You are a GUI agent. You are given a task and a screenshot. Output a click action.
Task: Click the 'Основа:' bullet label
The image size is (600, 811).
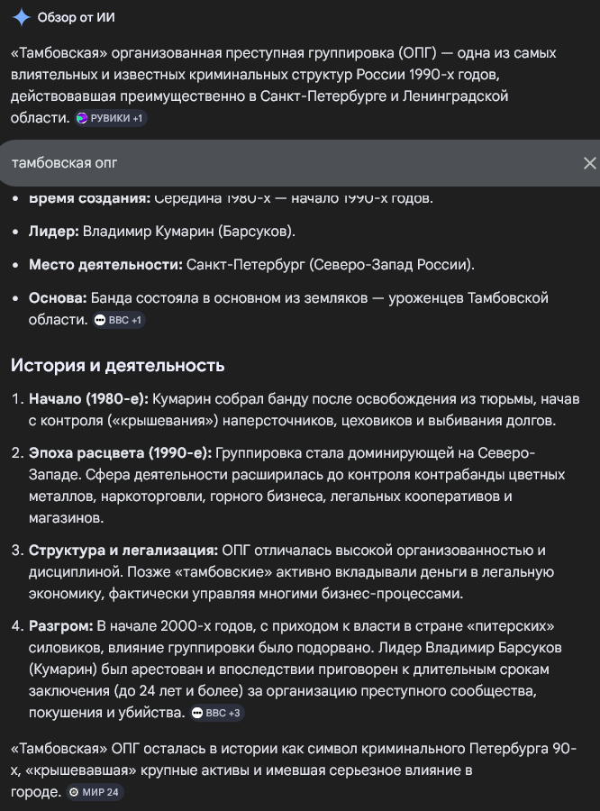(x=58, y=297)
